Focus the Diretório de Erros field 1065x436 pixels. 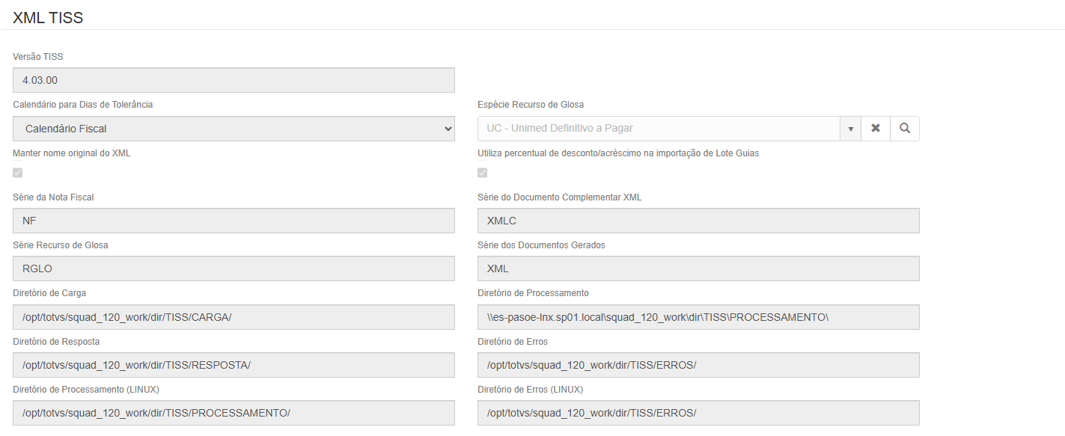pyautogui.click(x=698, y=365)
